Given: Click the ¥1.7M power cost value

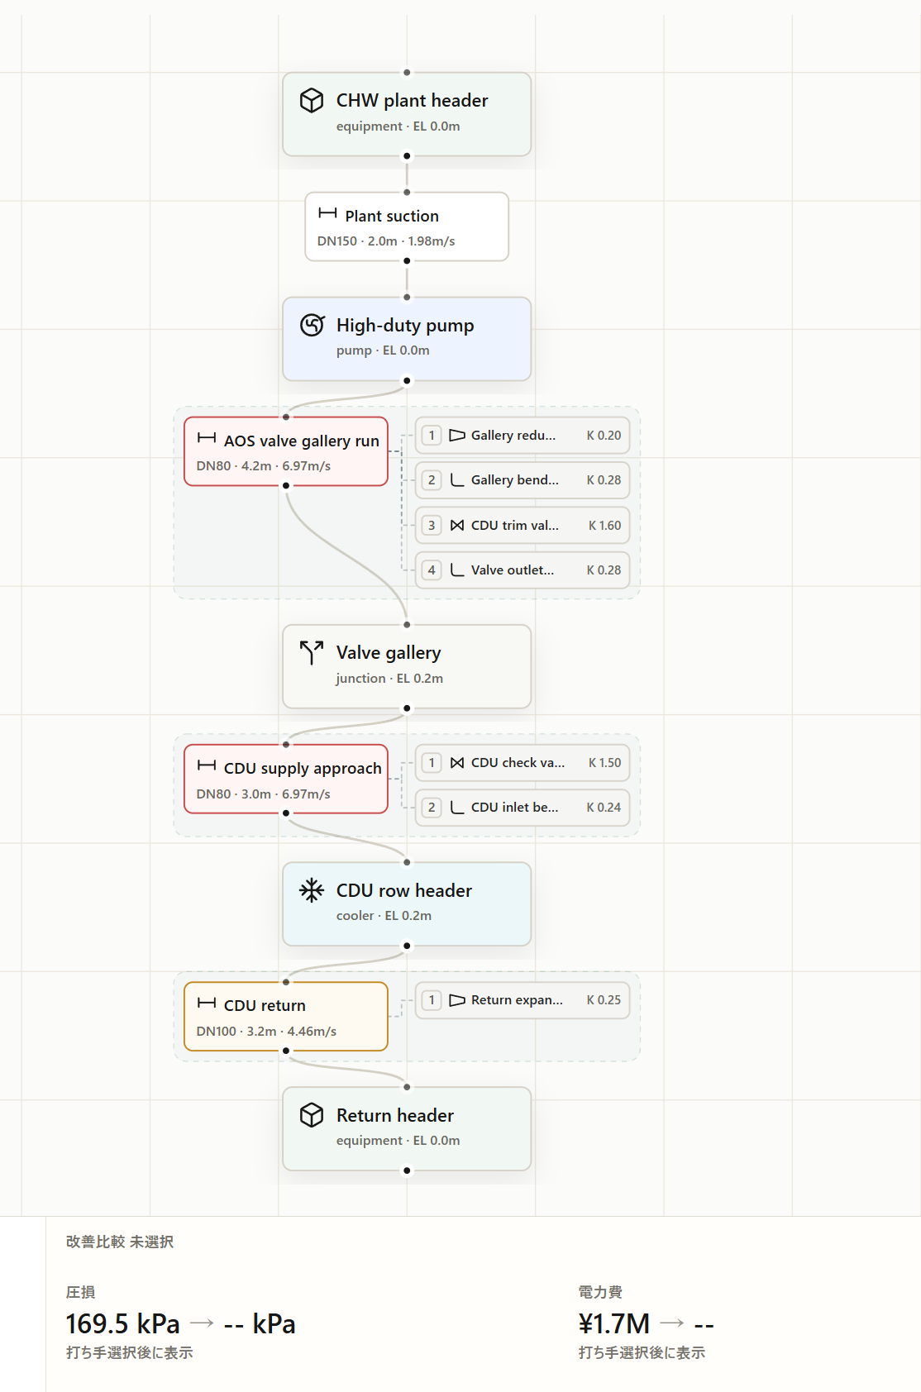Looking at the screenshot, I should [614, 1323].
